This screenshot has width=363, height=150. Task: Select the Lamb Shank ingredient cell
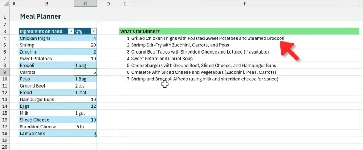pos(46,134)
